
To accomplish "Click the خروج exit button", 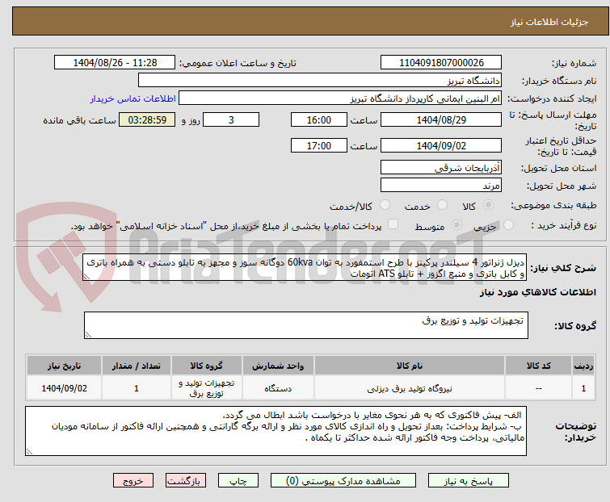I will pyautogui.click(x=133, y=481).
